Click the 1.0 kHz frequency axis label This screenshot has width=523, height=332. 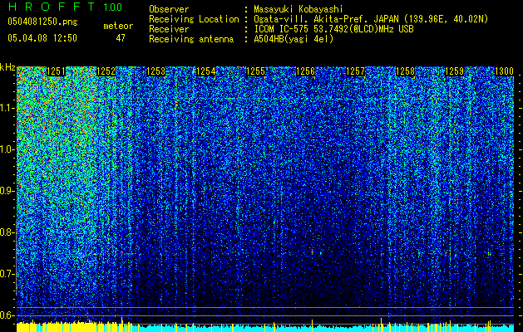[8, 149]
